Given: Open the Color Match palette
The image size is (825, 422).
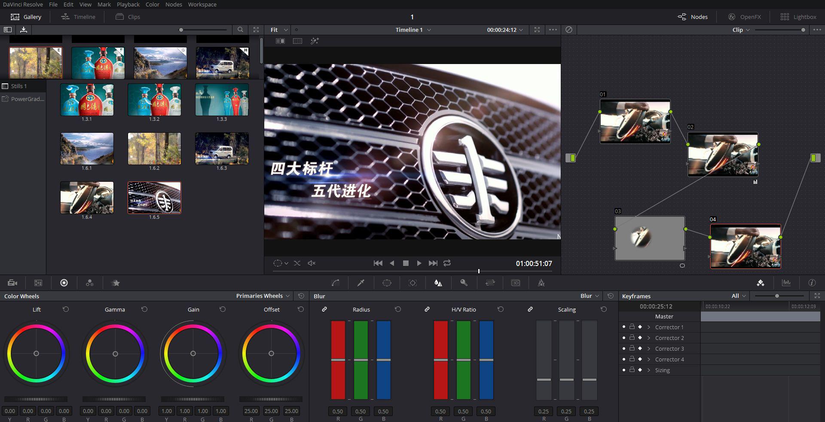Looking at the screenshot, I should pyautogui.click(x=38, y=283).
